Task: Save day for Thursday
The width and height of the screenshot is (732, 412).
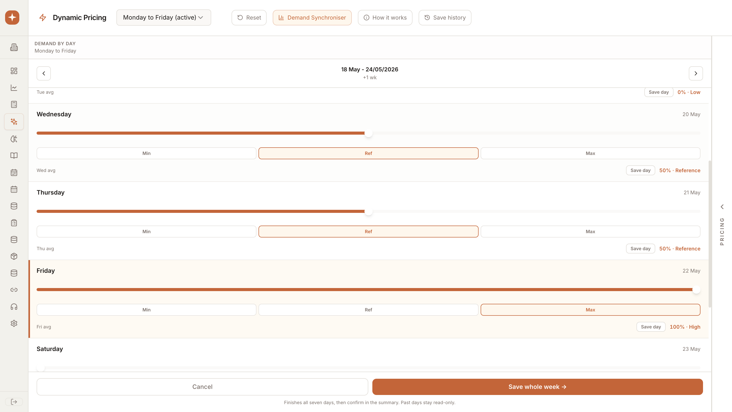Action: tap(640, 249)
